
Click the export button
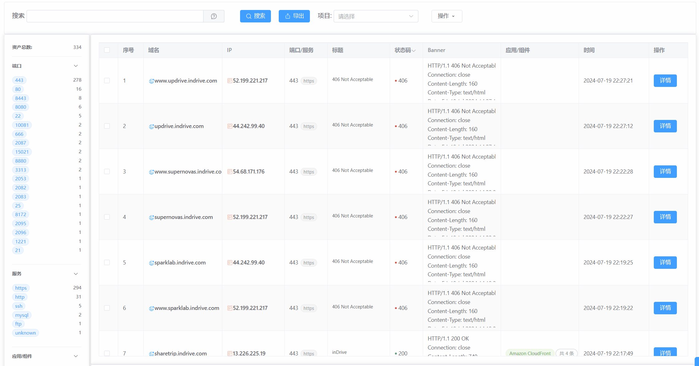294,16
